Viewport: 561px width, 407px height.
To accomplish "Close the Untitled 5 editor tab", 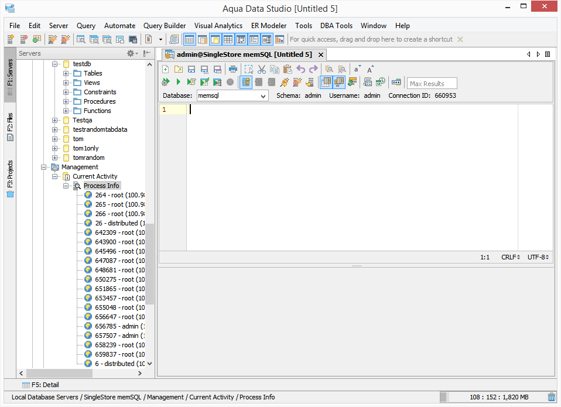I will pos(321,54).
